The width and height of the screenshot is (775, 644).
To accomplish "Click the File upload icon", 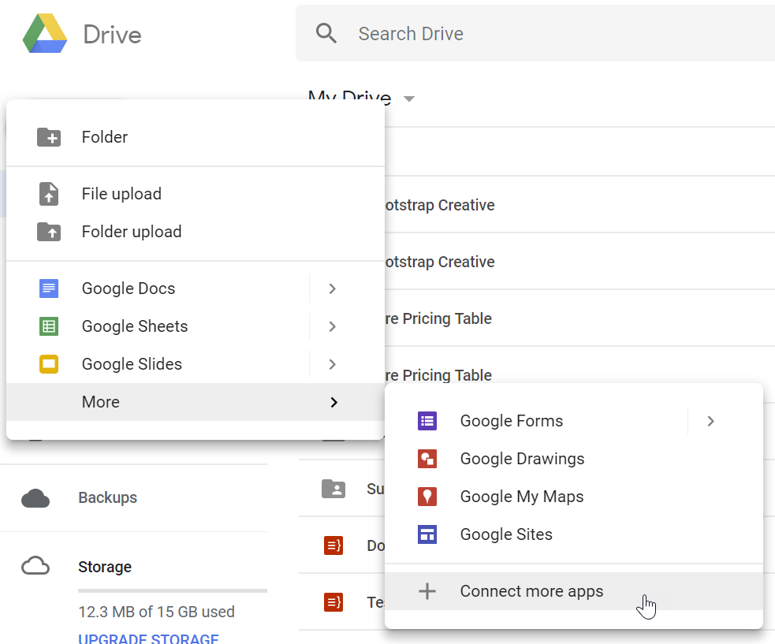I will 49,194.
